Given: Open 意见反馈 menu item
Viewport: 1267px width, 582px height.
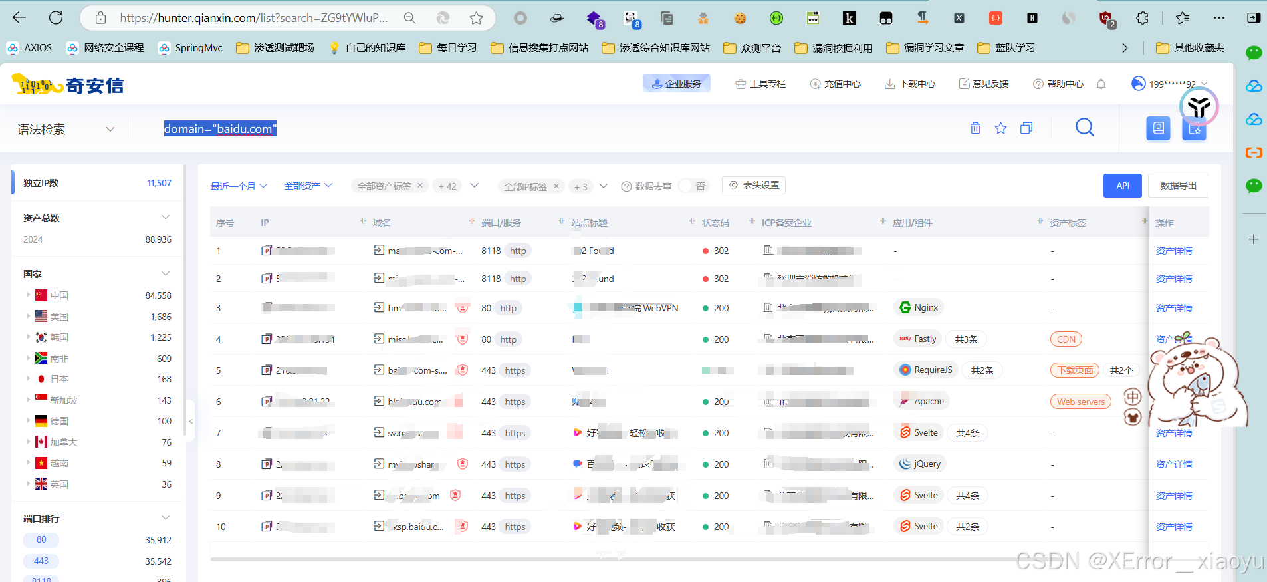Looking at the screenshot, I should click(x=983, y=84).
